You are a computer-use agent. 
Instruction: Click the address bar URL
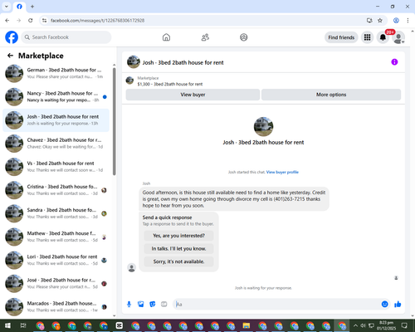click(x=97, y=21)
